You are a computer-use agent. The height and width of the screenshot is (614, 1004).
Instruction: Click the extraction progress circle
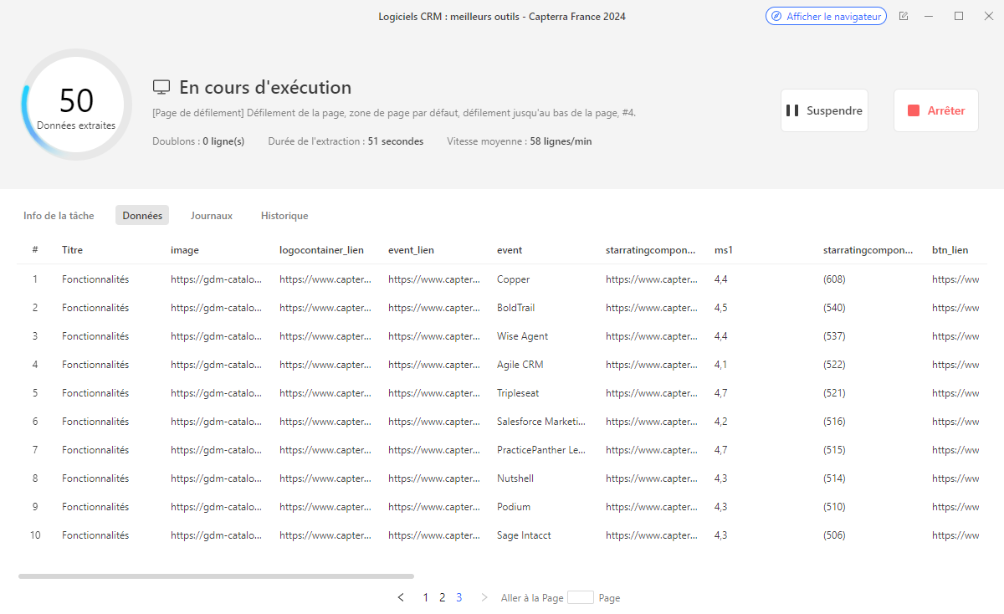point(76,105)
